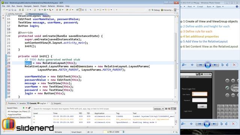Delete selected LogCat filter with red minus
This screenshot has height=135, width=240.
[x=26, y=108]
